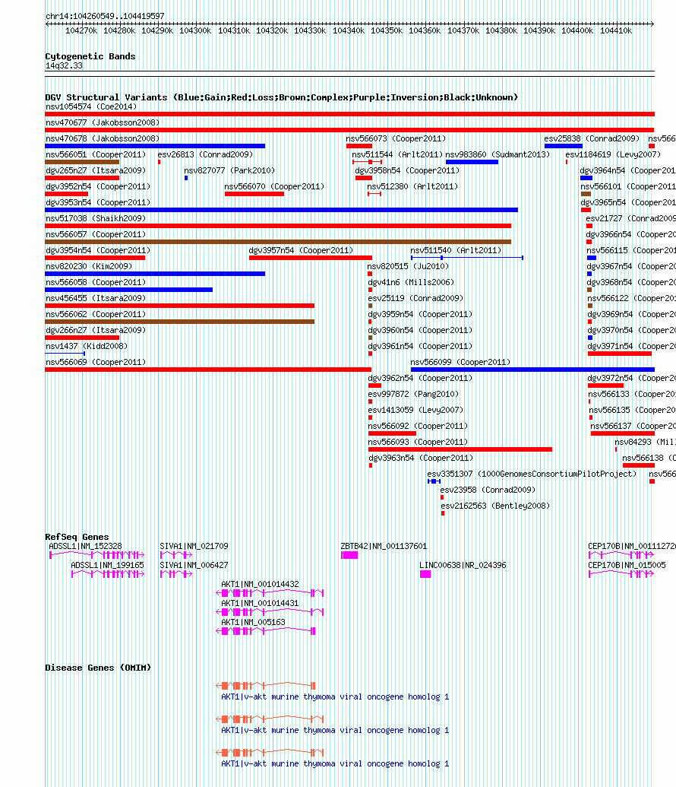Select ZBTB42|NM_001137601 gene label
Screen dimensions: 676x787
coord(384,546)
